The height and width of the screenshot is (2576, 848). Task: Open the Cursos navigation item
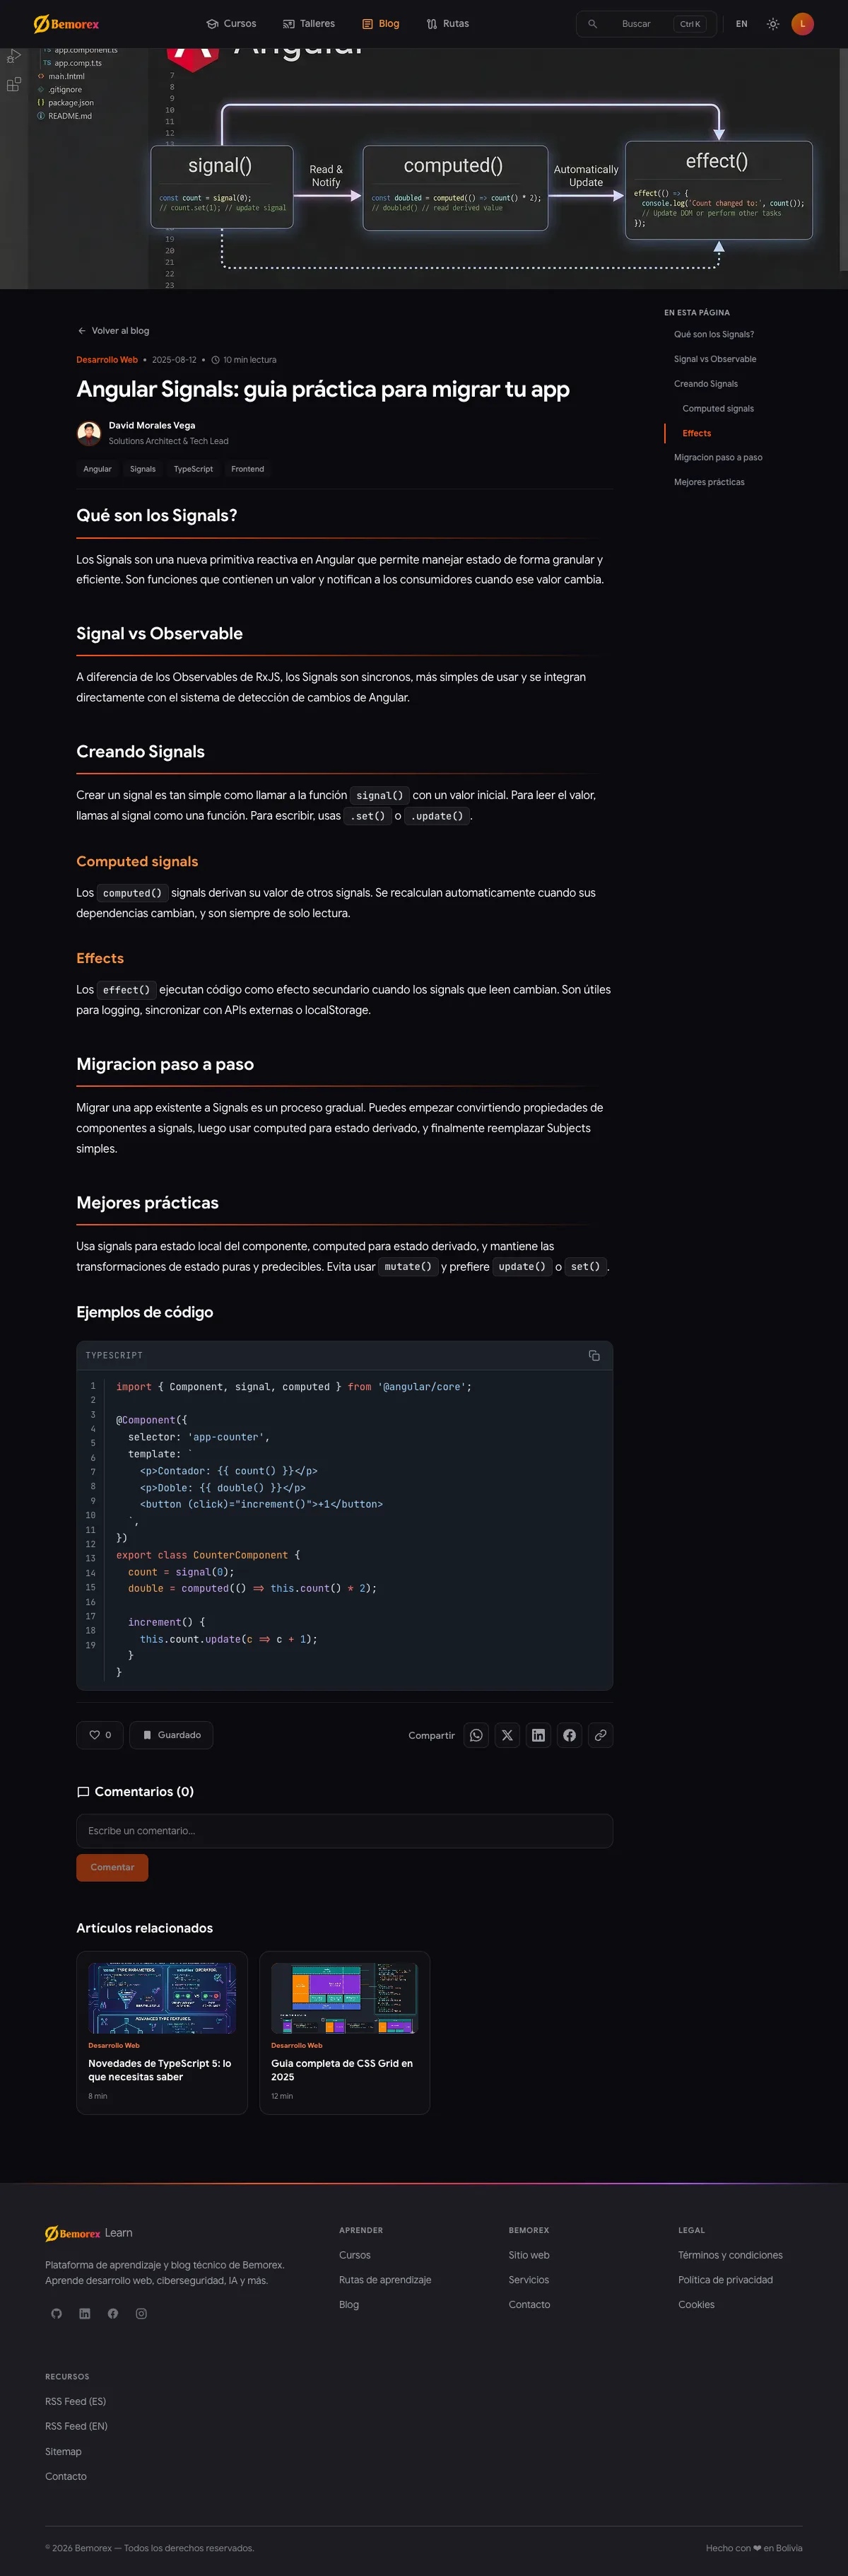pyautogui.click(x=231, y=24)
